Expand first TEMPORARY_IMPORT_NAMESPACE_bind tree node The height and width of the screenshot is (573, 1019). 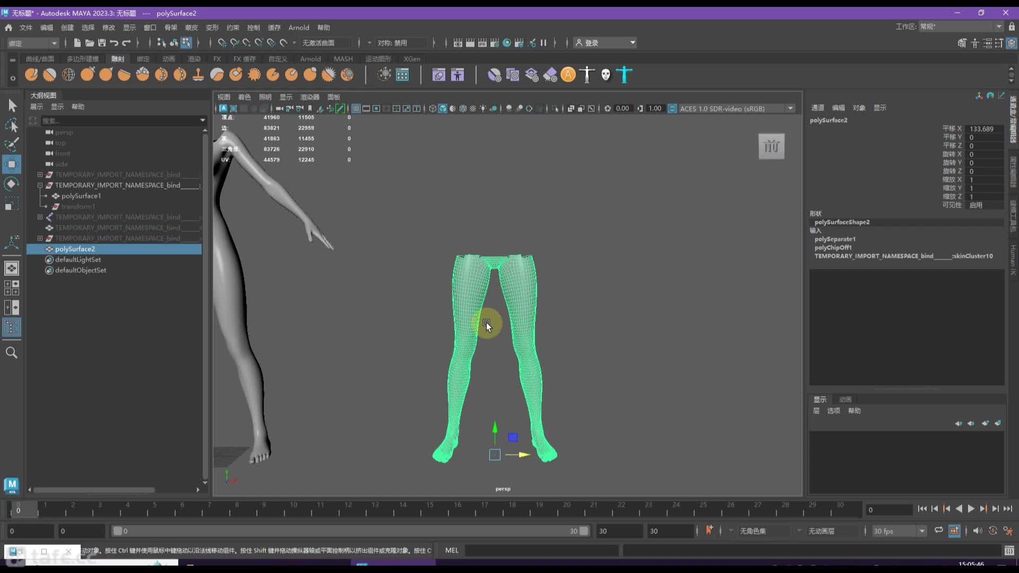click(40, 175)
